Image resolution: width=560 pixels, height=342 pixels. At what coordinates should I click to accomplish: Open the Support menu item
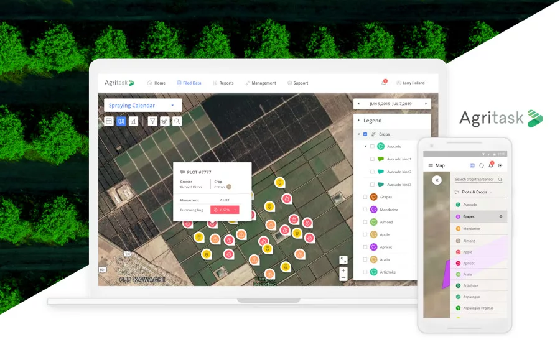tap(298, 83)
